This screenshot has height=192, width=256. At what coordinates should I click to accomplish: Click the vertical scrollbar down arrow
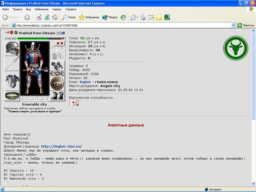[253, 183]
